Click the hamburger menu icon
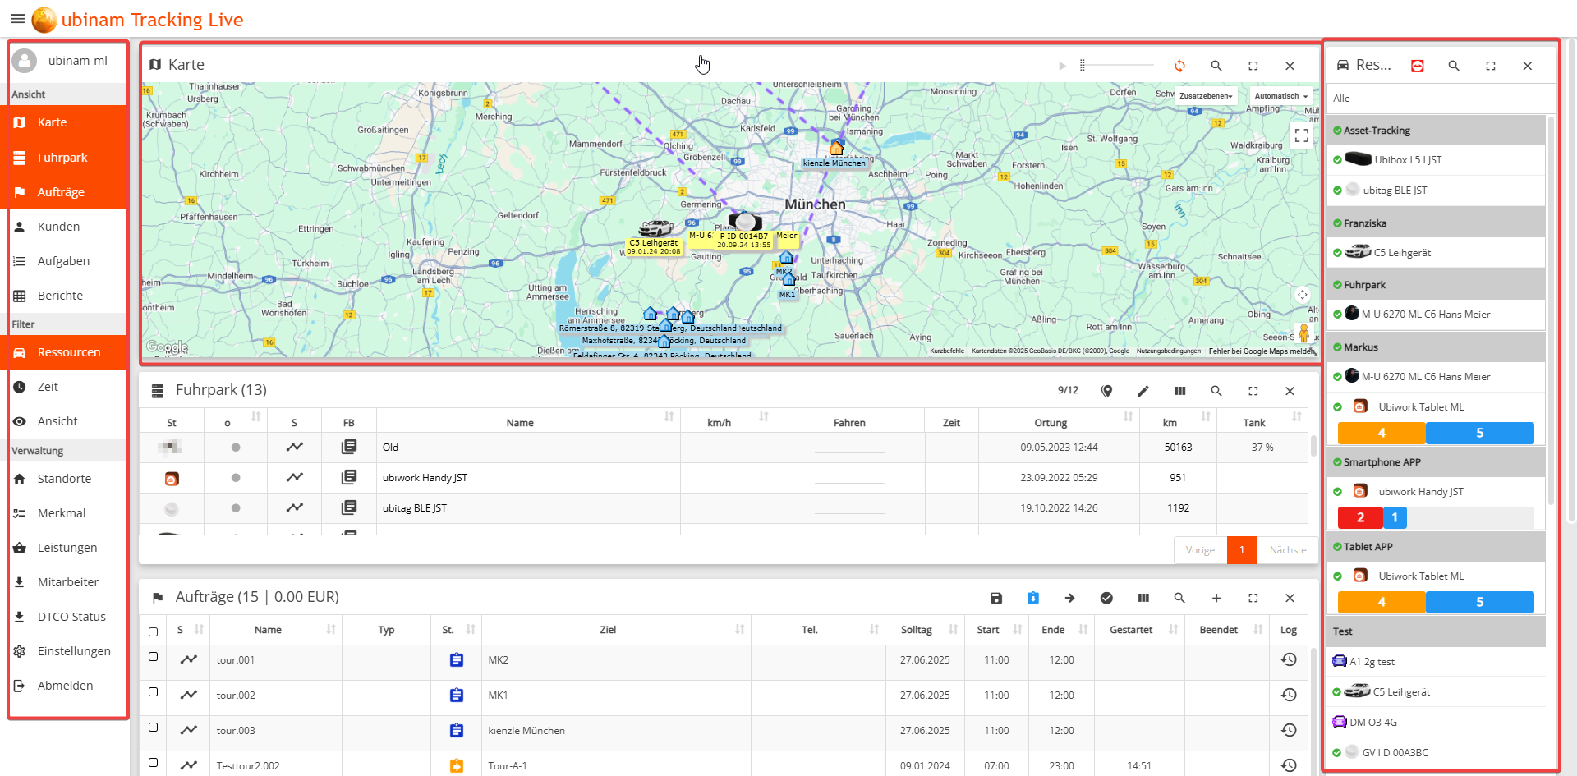The width and height of the screenshot is (1577, 776). tap(17, 19)
